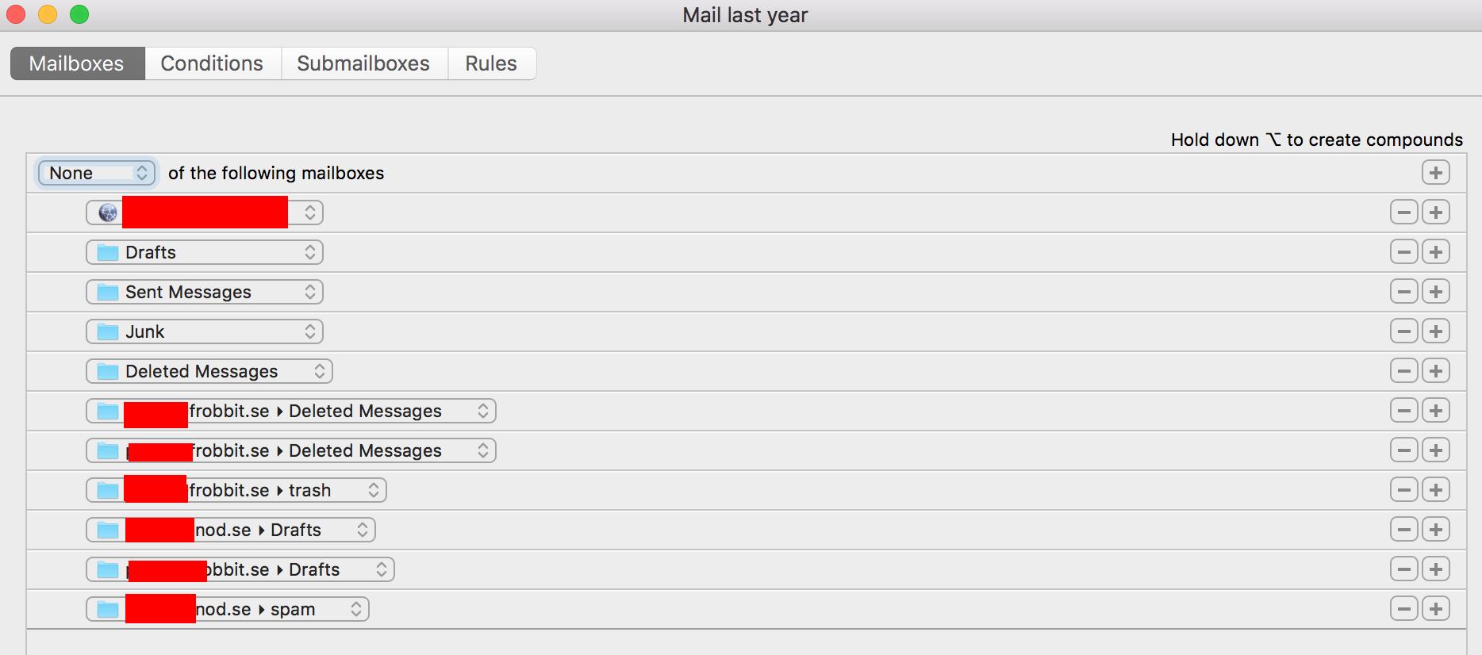Screen dimensions: 1482x655
Task: Change the Junk mailbox selection
Action: [205, 331]
